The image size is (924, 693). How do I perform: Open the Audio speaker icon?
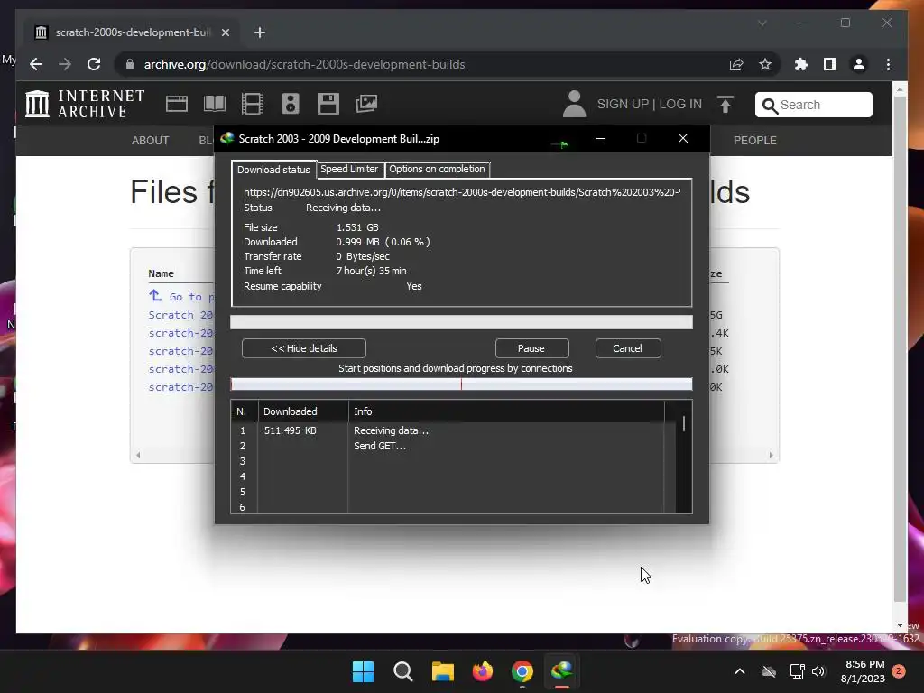point(291,104)
